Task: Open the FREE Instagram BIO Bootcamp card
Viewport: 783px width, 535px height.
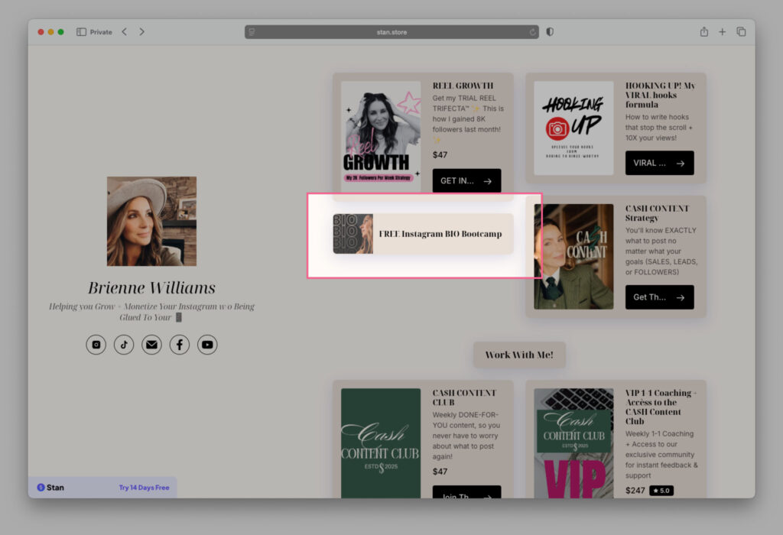Action: (423, 234)
